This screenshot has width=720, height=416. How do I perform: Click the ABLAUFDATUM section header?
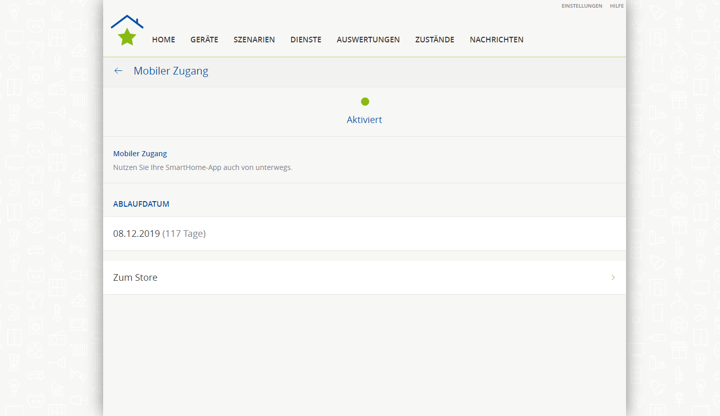coord(141,204)
